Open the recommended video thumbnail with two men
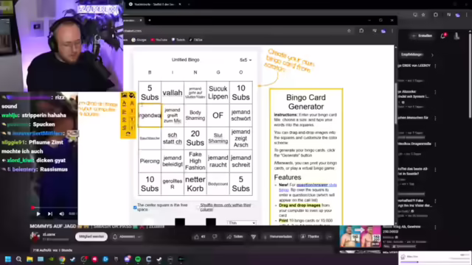The image size is (472, 265). point(360,237)
